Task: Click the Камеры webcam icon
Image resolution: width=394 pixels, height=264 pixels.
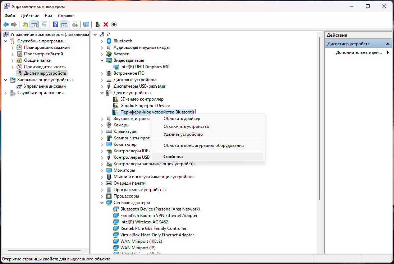Action: coord(109,125)
